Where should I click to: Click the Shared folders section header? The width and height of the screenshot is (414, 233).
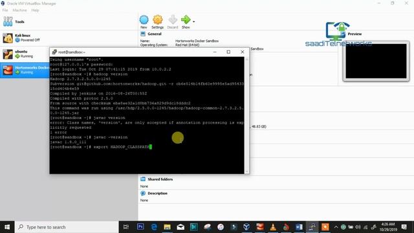pos(160,179)
